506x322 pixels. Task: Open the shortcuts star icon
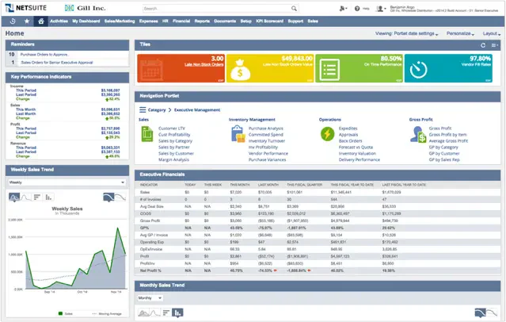click(27, 21)
